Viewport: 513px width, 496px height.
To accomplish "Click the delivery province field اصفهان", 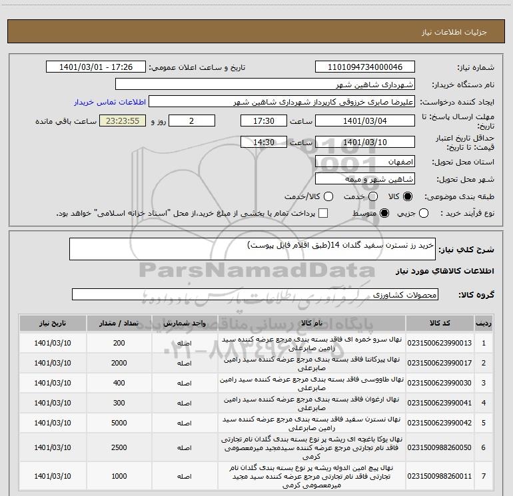I will pyautogui.click(x=365, y=162).
